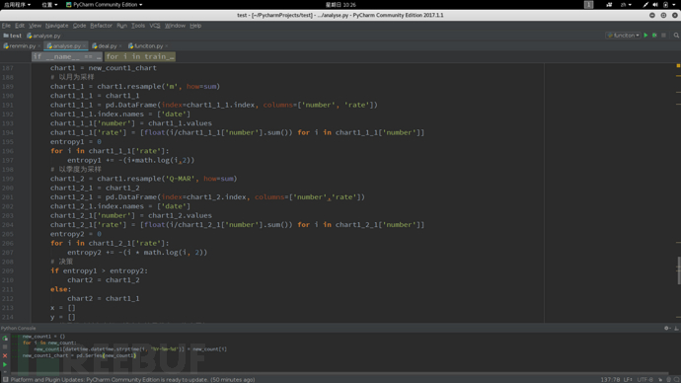Click on line number 209 in gutter

[x=8, y=271]
